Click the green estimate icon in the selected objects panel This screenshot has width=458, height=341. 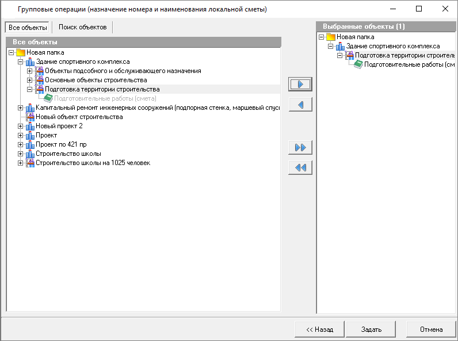[358, 64]
